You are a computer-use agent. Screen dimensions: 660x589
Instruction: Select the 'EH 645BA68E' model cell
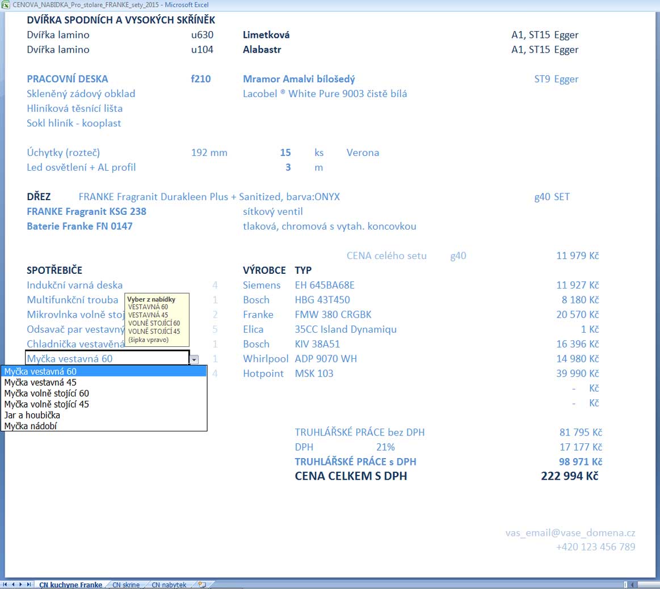325,285
